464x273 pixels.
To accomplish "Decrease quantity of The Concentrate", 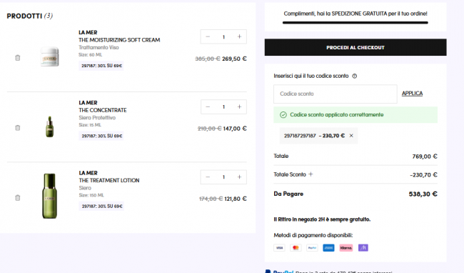I will pos(208,107).
